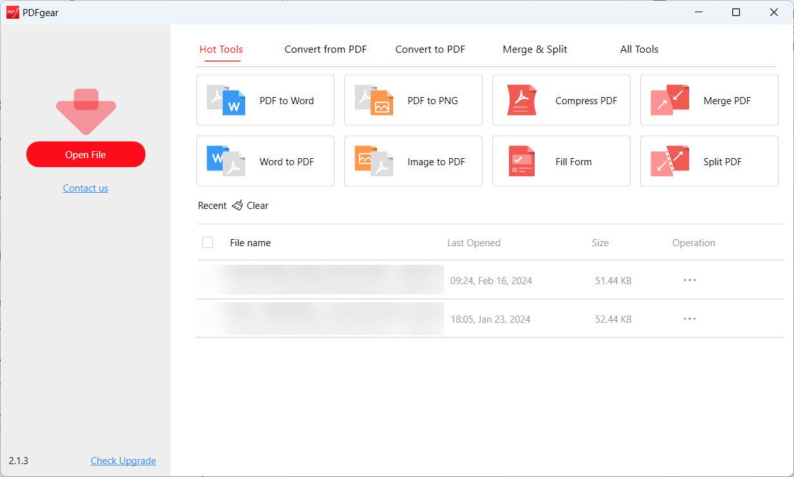
Task: Open the Merge PDF tool
Action: (x=708, y=100)
